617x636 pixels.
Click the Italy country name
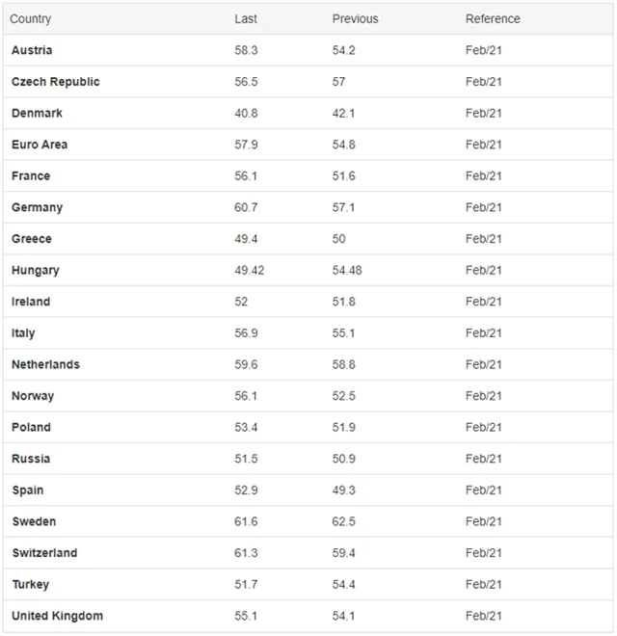tap(23, 333)
